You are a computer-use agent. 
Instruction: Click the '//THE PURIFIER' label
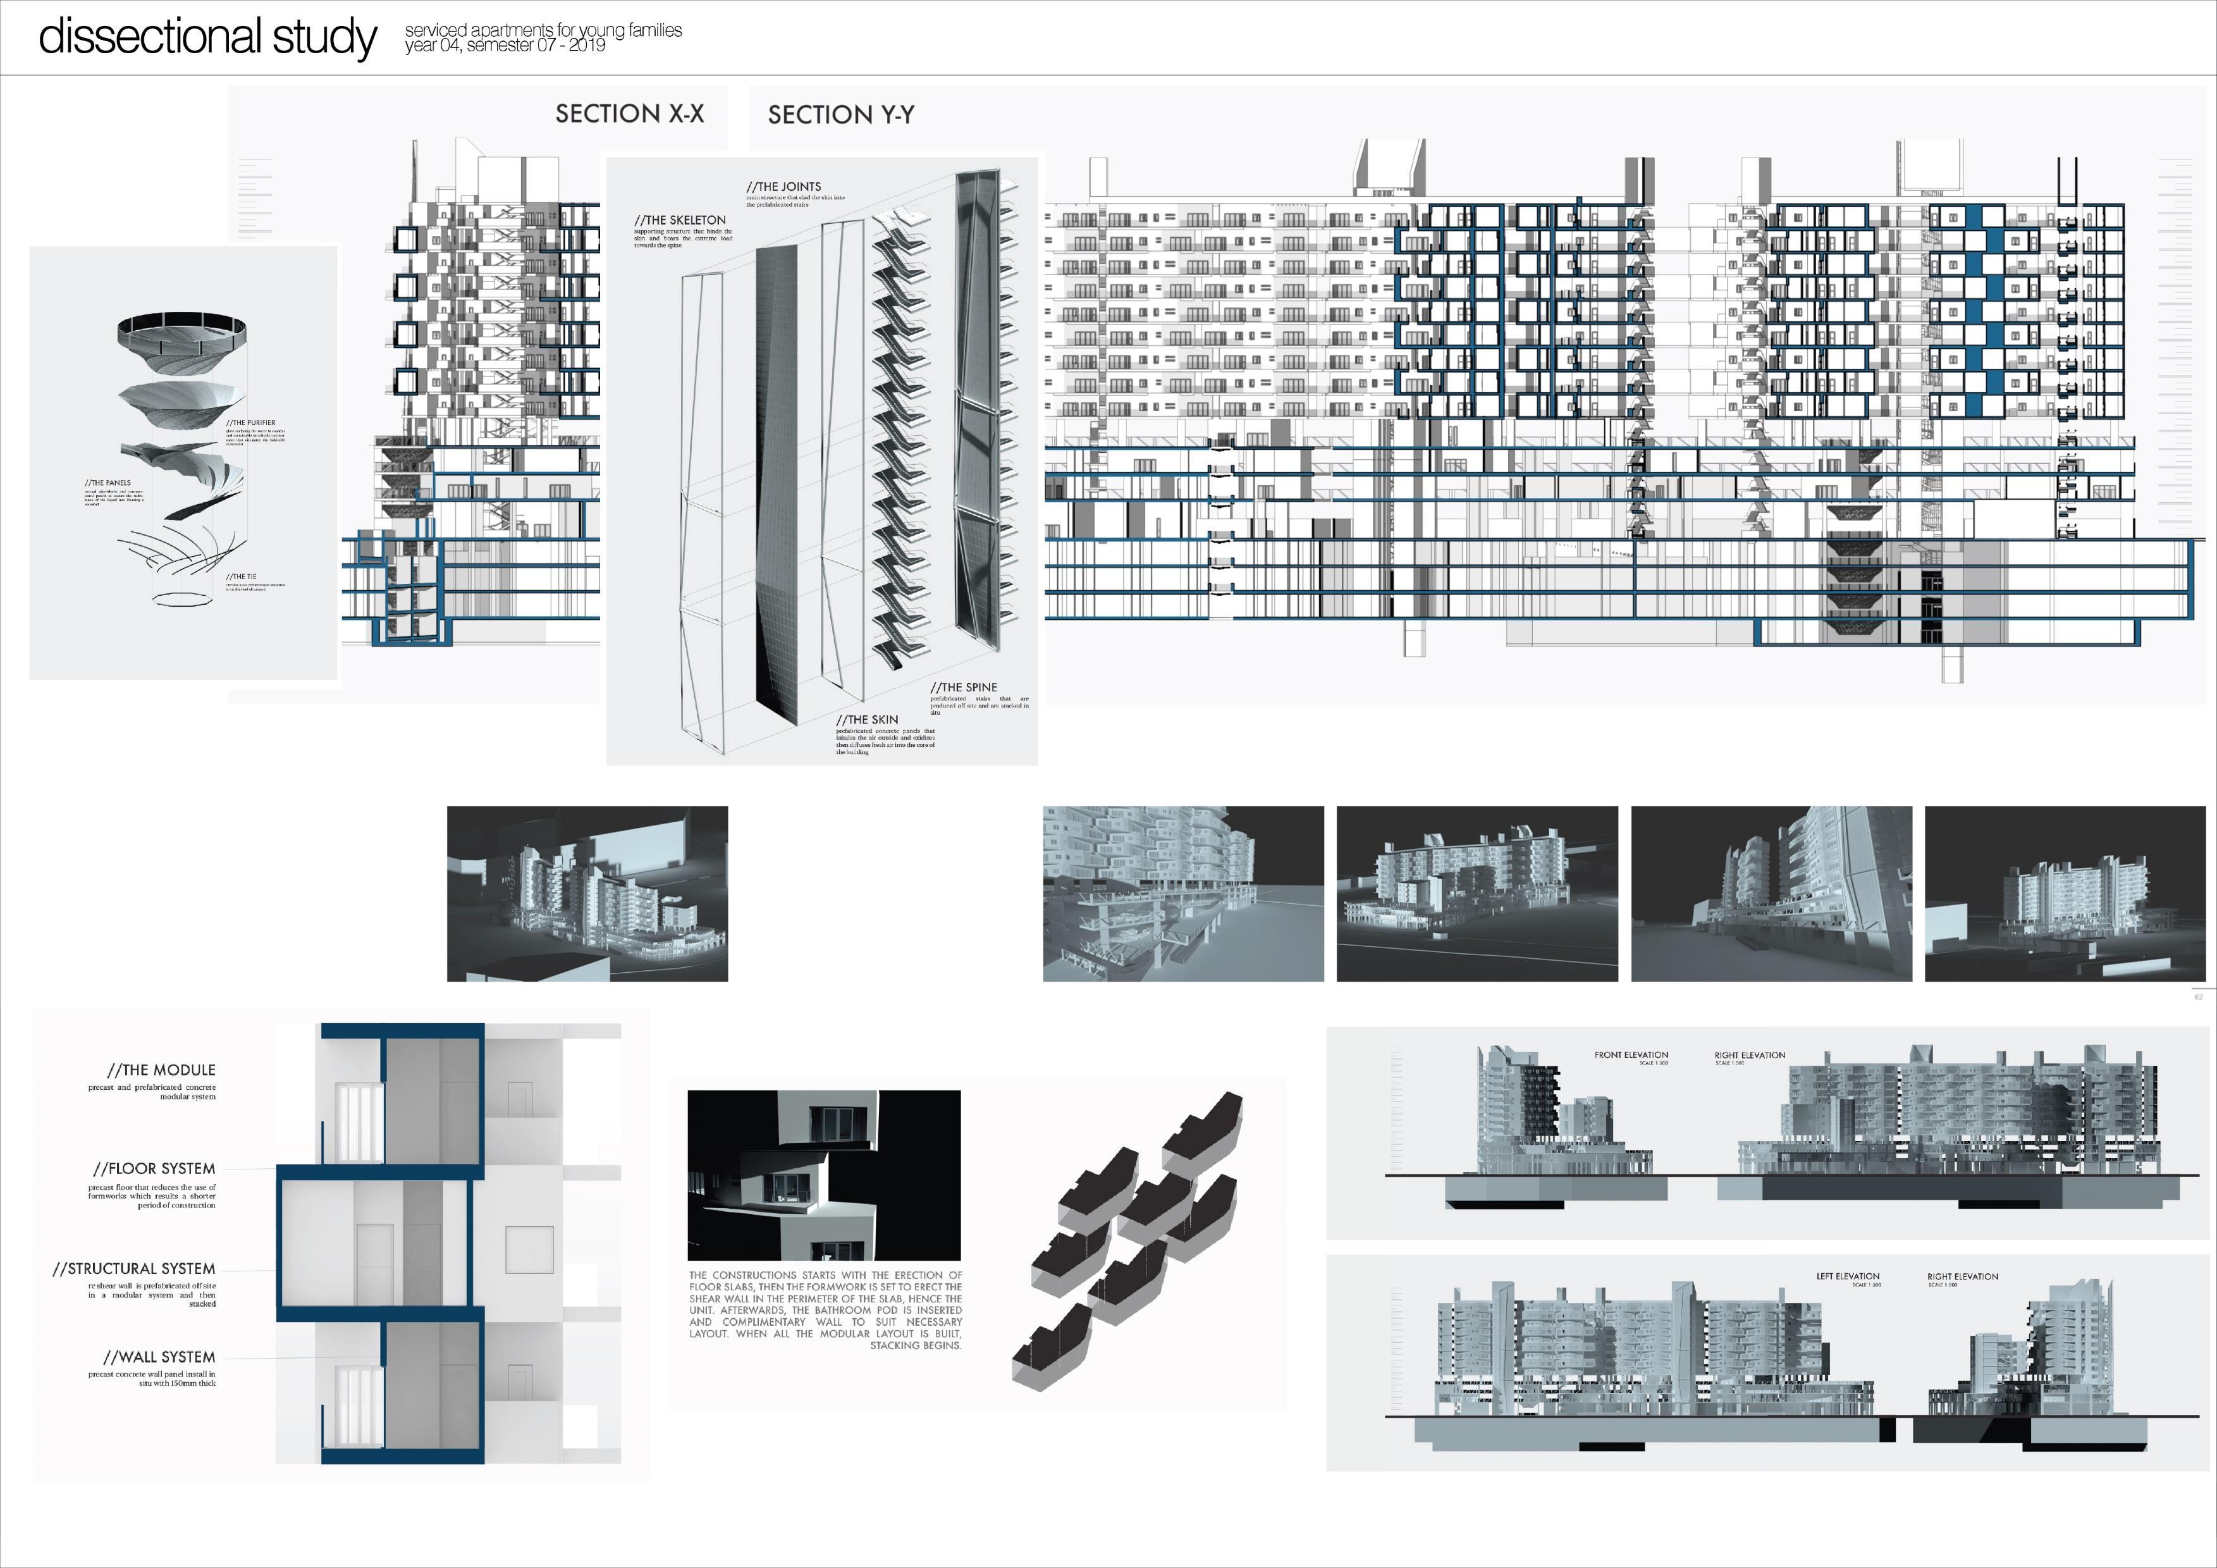tap(251, 423)
